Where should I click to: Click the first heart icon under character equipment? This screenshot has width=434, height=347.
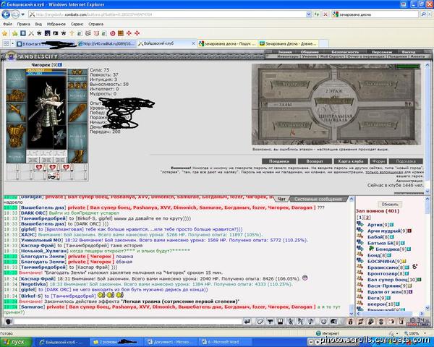tap(39, 168)
